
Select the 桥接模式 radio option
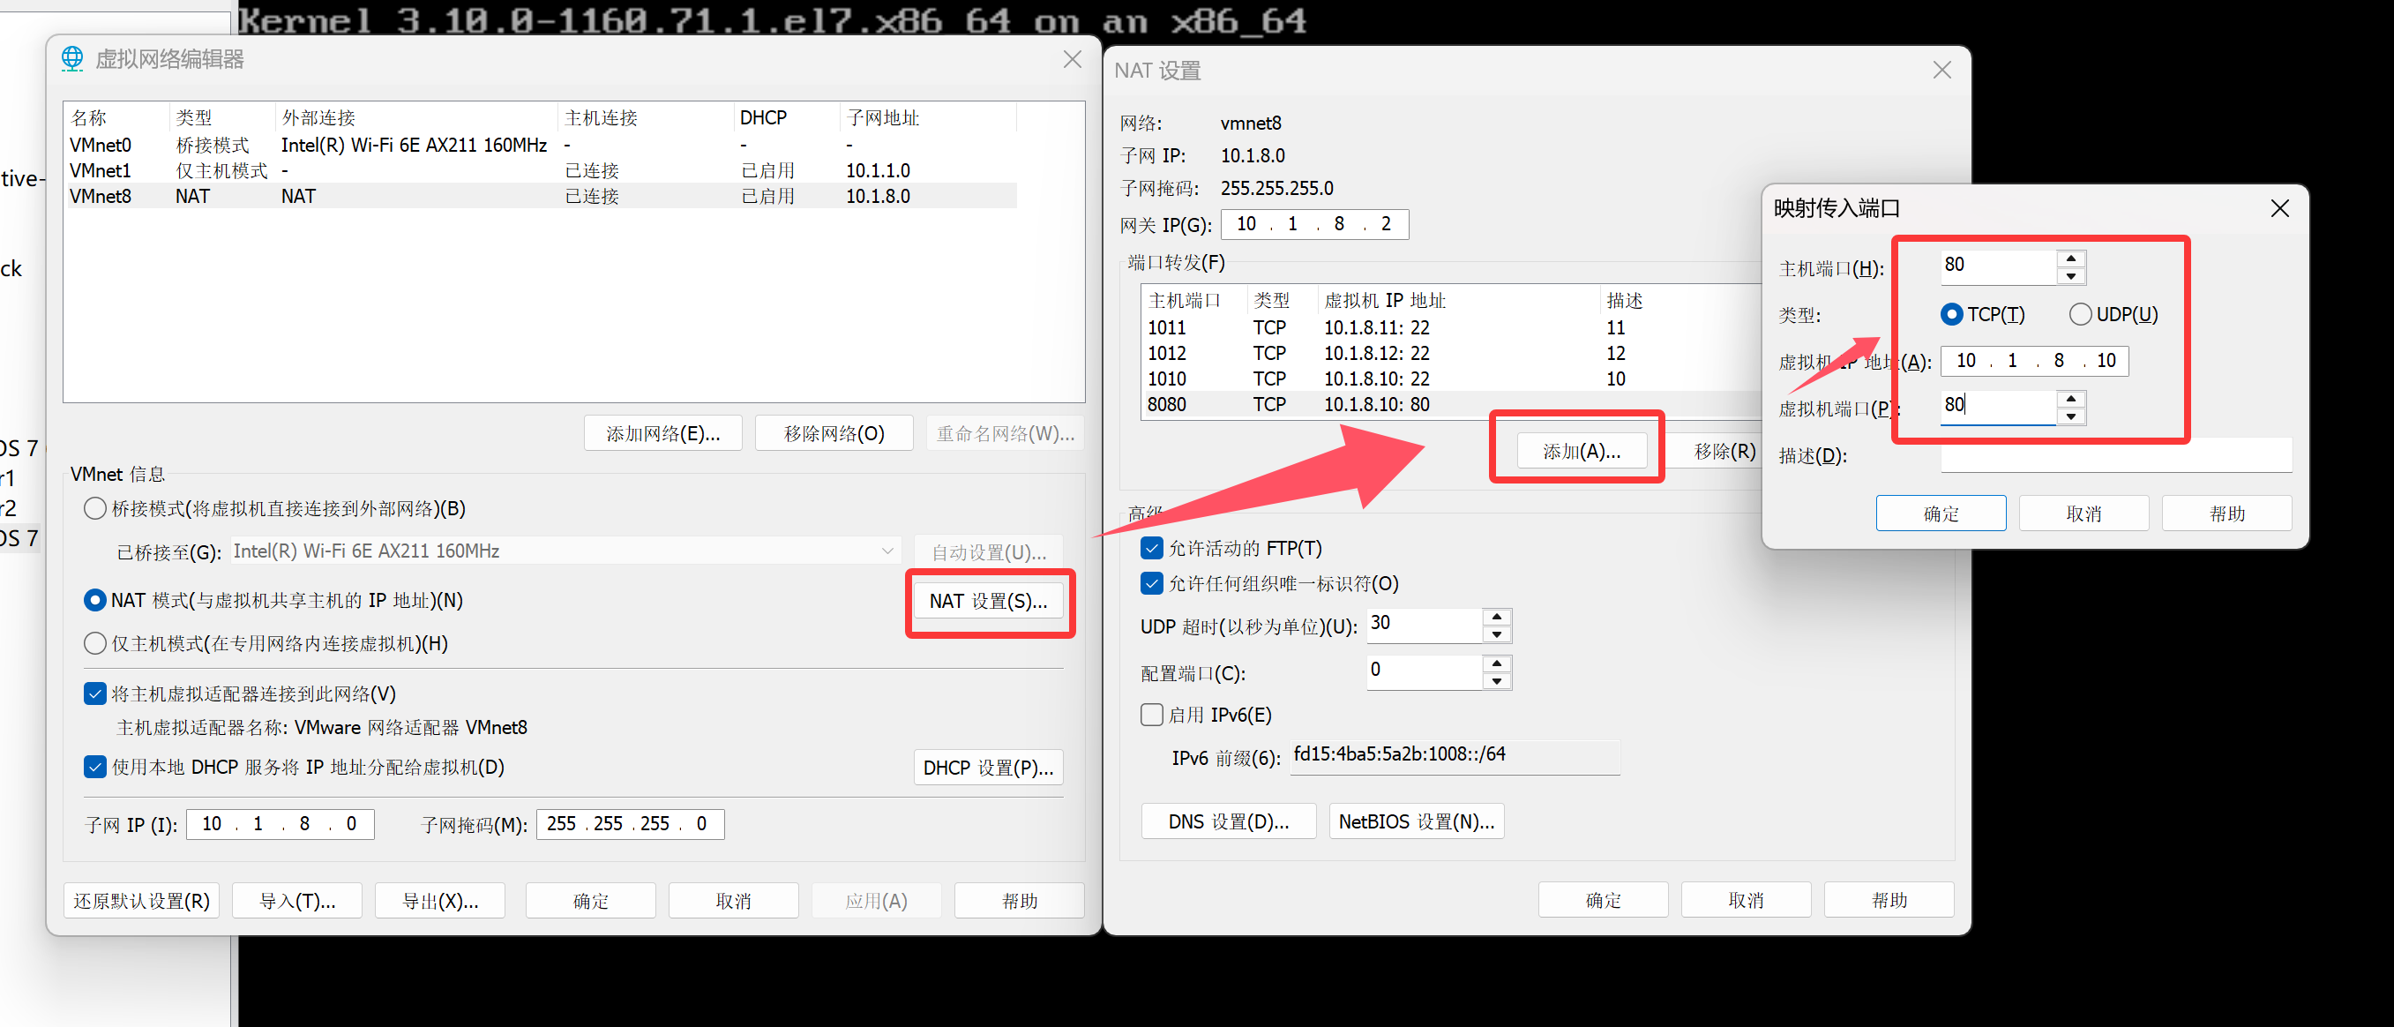(94, 508)
